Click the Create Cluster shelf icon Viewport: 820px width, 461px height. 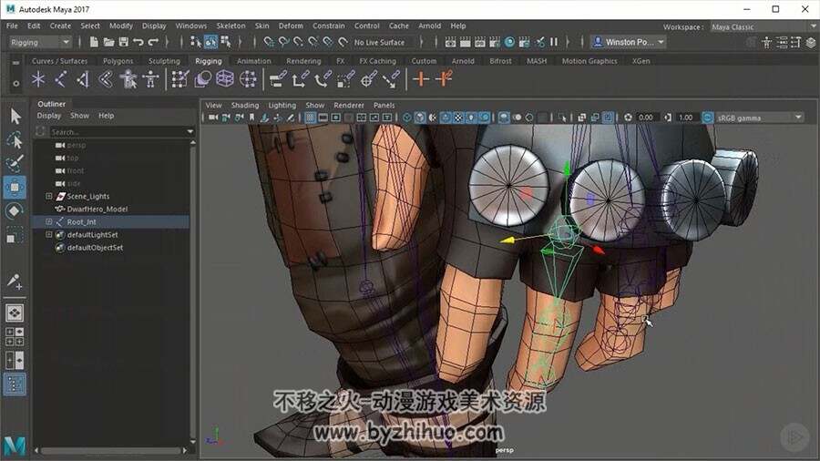click(x=248, y=79)
